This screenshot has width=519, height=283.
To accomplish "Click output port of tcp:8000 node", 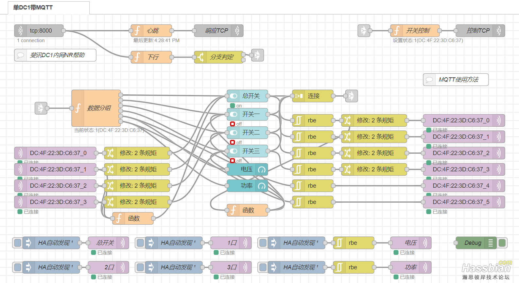I will point(63,31).
